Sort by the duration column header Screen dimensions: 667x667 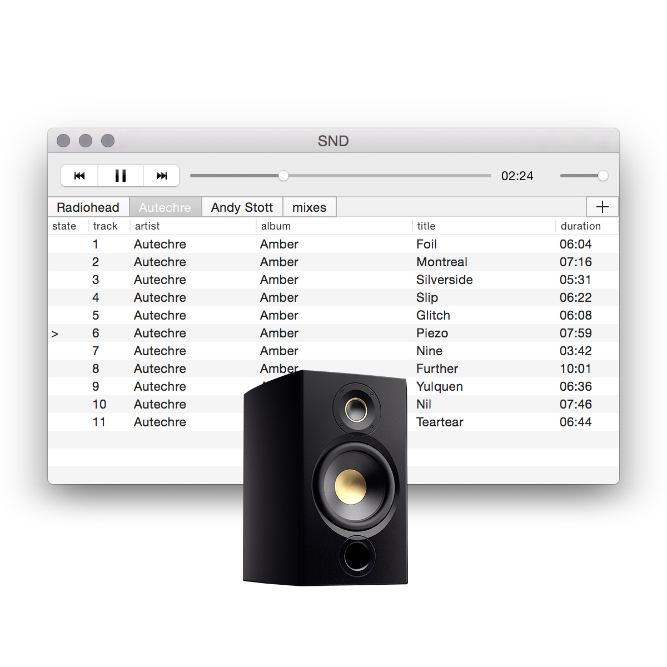580,226
